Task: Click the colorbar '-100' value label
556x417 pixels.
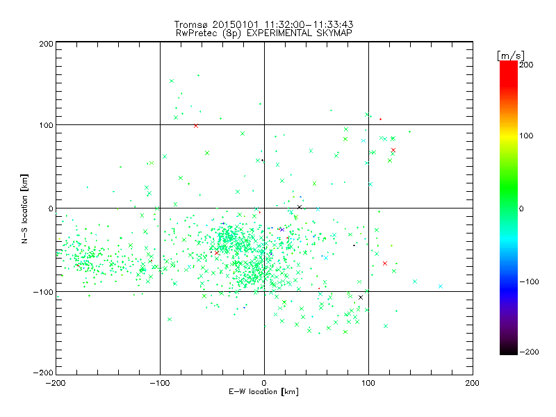Action: (x=529, y=281)
